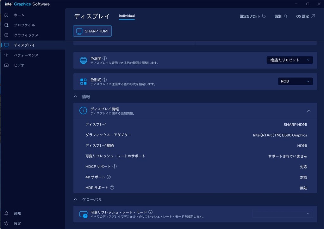Collapse the グローバル section chevron
This screenshot has height=229, width=324.
[x=75, y=200]
